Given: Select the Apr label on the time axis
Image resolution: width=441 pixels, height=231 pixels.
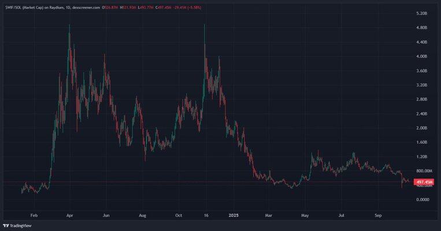Looking at the screenshot, I should (x=70, y=214).
